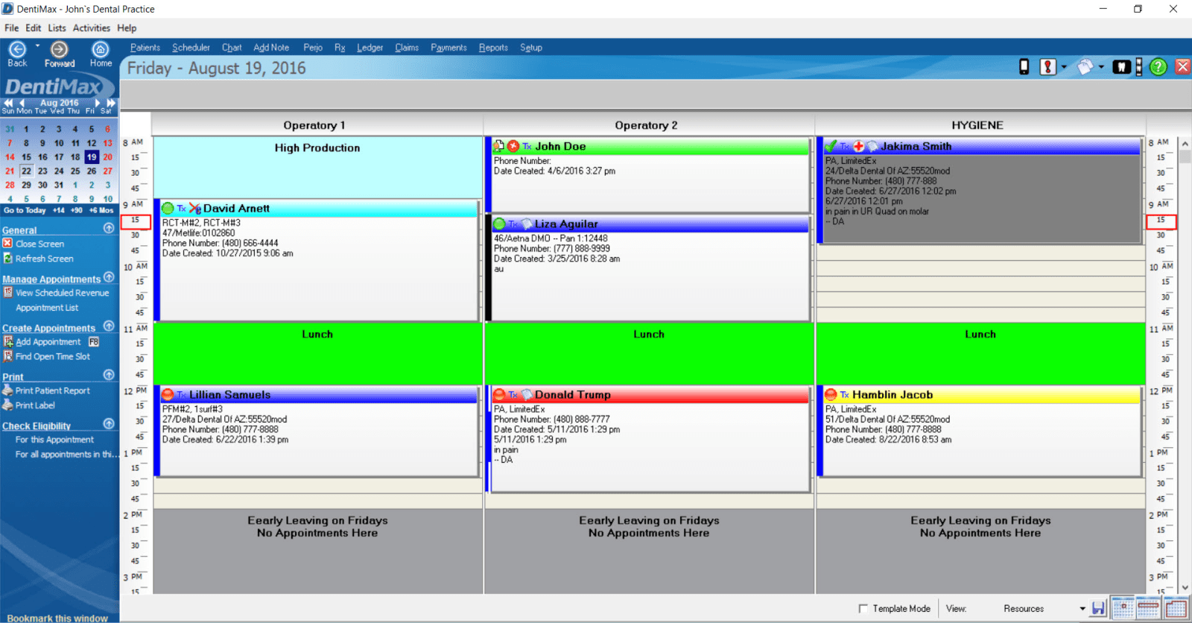Open the Perio tab
1192x623 pixels.
coord(313,48)
